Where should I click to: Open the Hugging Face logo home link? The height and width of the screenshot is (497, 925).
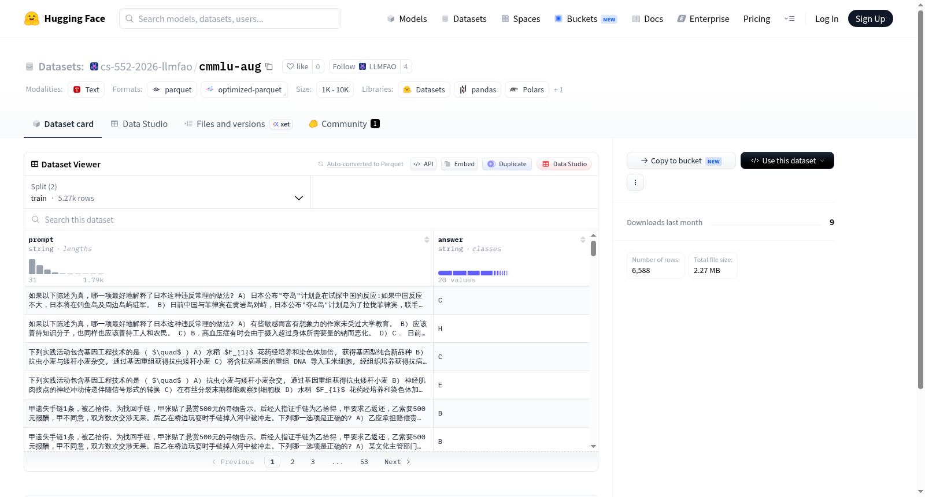[x=65, y=18]
